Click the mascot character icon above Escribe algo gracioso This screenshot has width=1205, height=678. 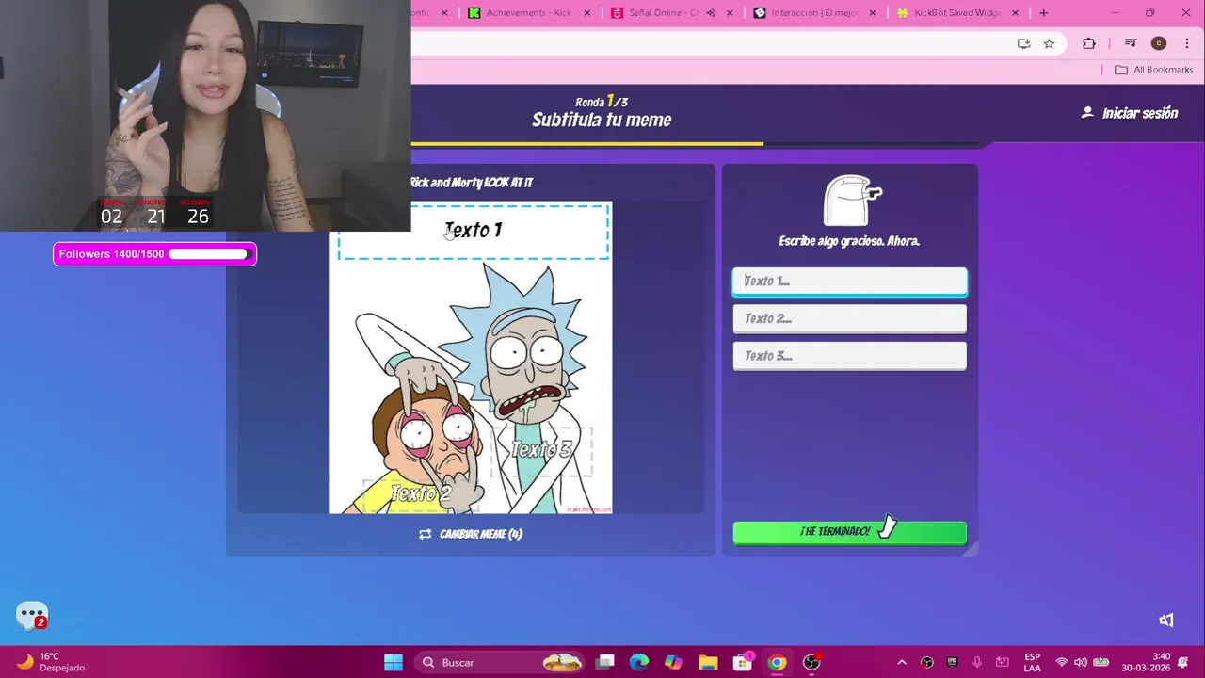click(852, 201)
